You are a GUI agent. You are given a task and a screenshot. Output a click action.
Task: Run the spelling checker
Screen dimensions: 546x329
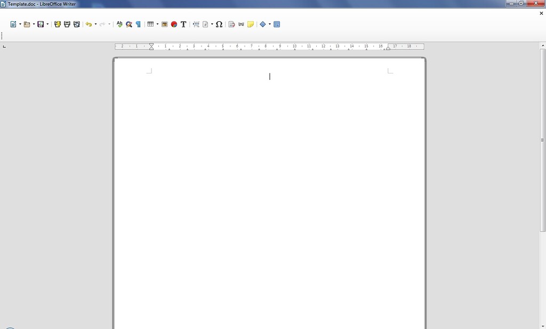point(119,24)
